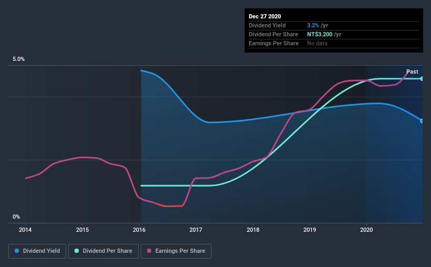Toggle the Dividend Per Share legend button

click(x=103, y=251)
